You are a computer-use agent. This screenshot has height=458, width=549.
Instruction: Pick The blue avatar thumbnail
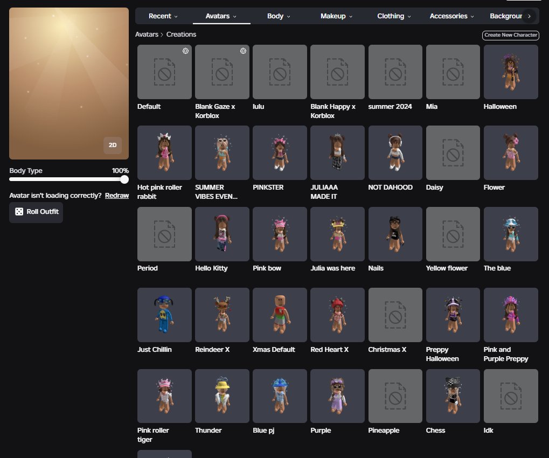point(511,234)
